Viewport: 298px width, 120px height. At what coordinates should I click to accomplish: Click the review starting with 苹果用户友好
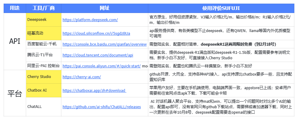(x=221, y=90)
